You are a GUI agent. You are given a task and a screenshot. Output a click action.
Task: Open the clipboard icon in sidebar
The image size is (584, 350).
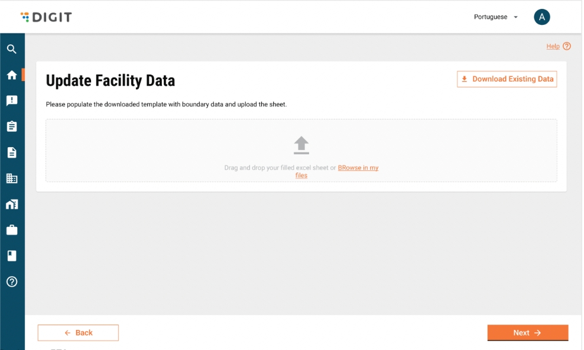click(x=11, y=127)
